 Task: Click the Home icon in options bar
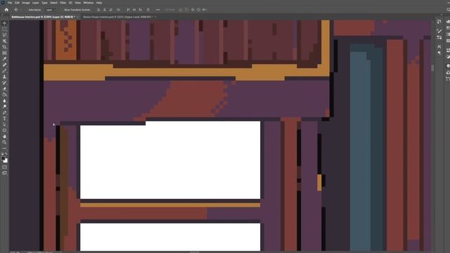6,9
